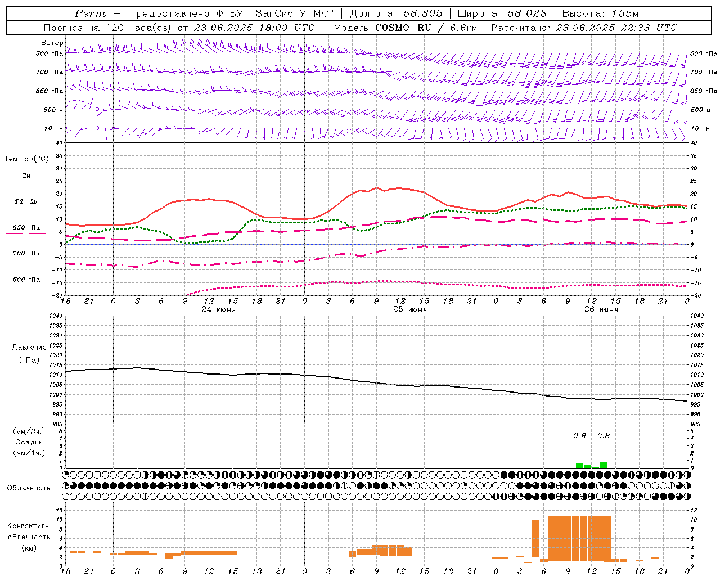720x576 pixels.
Task: Click right-side "700 гПа" wind label
Action: coord(704,72)
